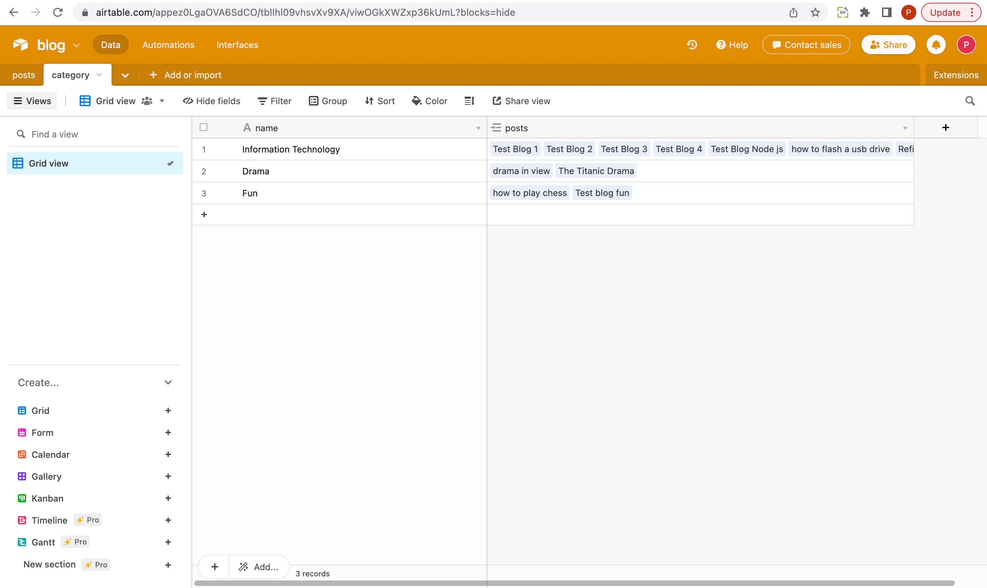Switch to the Automations tab
Screen dimensions: 987x588
(x=168, y=45)
